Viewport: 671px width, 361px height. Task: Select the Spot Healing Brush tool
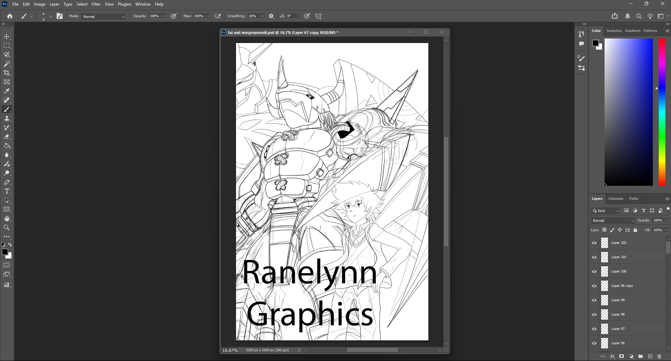[7, 100]
